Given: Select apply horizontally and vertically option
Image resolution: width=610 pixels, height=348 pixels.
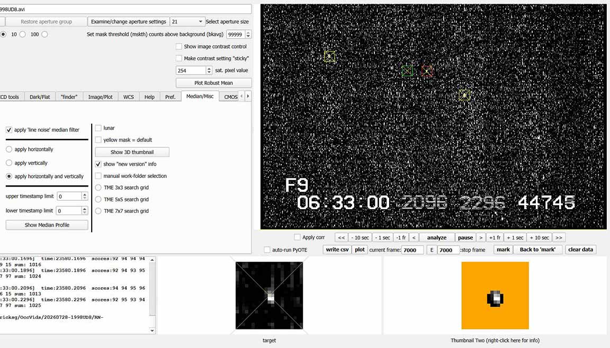Looking at the screenshot, I should [9, 176].
